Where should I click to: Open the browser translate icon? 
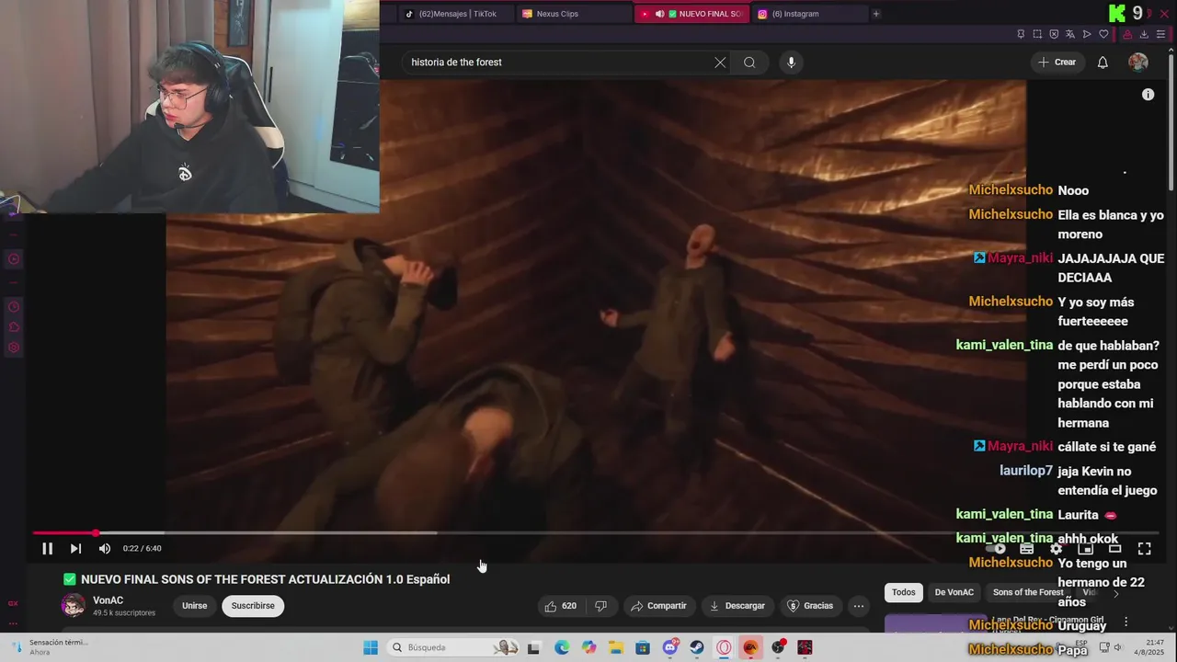click(1070, 34)
